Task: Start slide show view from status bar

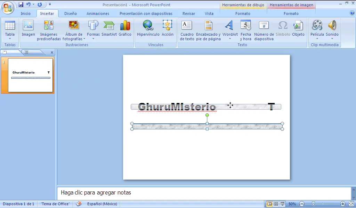Action: click(x=282, y=204)
